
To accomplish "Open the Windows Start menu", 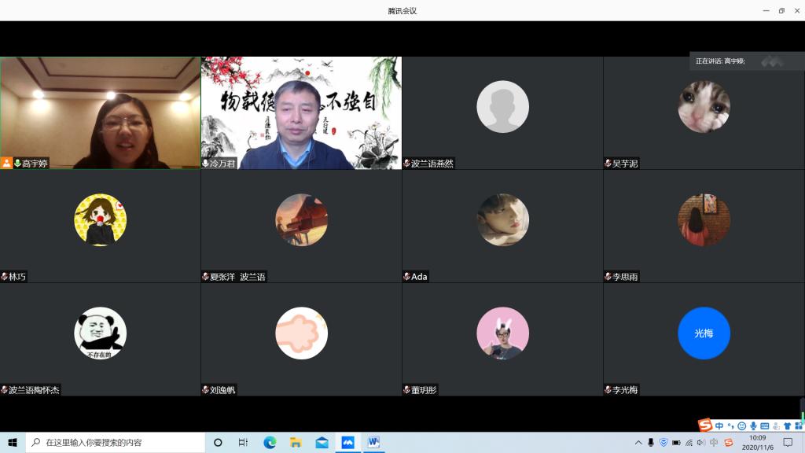I will tap(13, 442).
